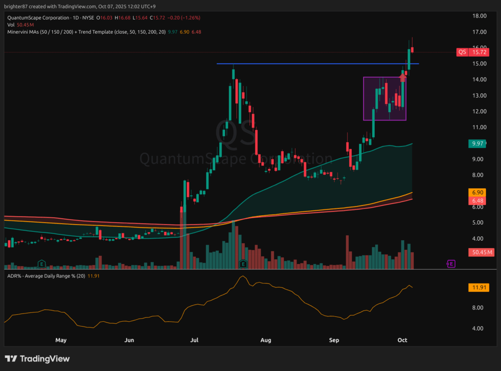The height and width of the screenshot is (371, 501).
Task: Click the green 9.97 moving average label
Action: click(x=477, y=144)
